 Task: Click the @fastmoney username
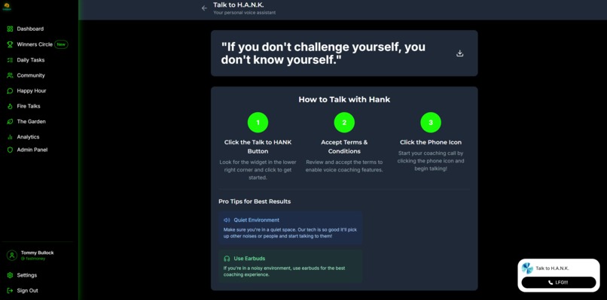coord(33,259)
